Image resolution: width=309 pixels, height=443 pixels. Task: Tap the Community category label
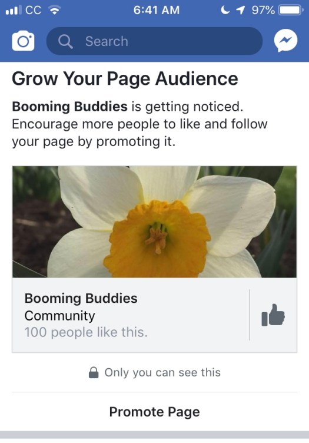coord(60,316)
